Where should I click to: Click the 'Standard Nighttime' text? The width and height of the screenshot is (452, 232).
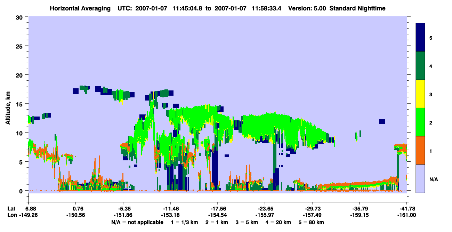click(x=357, y=8)
